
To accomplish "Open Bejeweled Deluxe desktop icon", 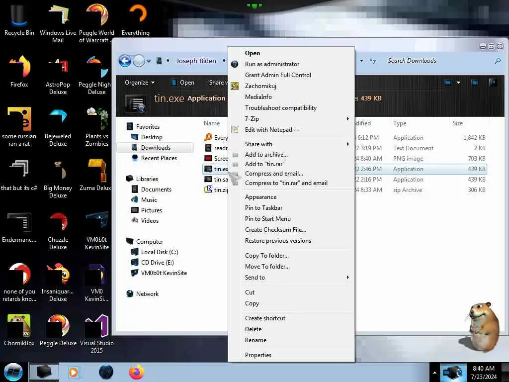I will coord(58,127).
